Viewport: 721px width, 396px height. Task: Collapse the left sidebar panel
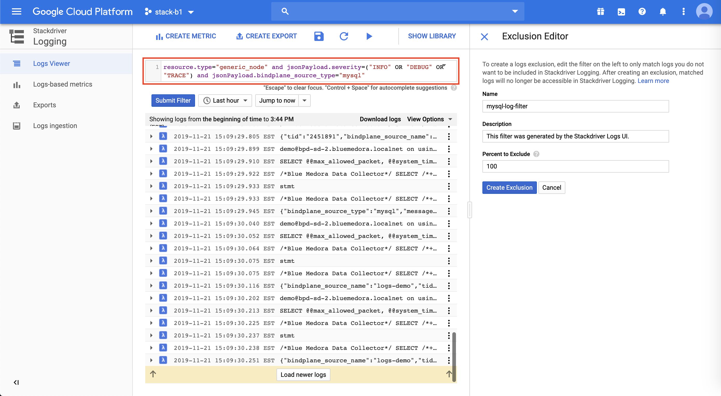16,382
